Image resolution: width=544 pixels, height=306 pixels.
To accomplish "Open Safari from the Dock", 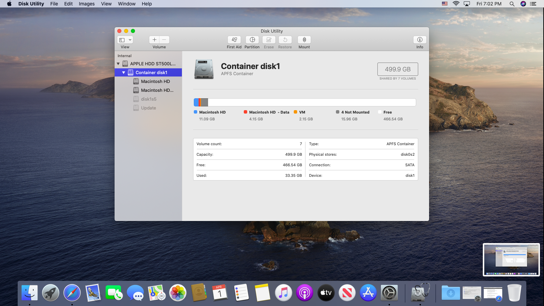I will [x=72, y=292].
